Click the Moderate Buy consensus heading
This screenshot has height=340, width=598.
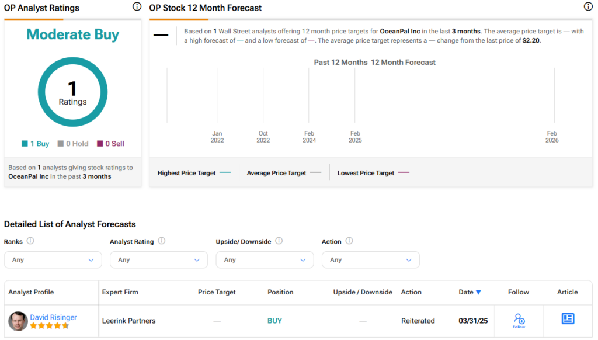point(73,34)
